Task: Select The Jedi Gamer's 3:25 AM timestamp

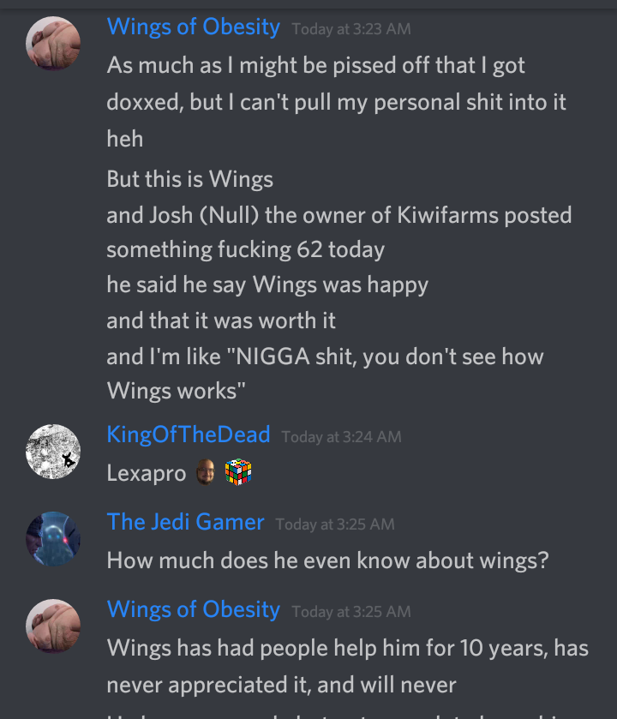Action: (335, 524)
